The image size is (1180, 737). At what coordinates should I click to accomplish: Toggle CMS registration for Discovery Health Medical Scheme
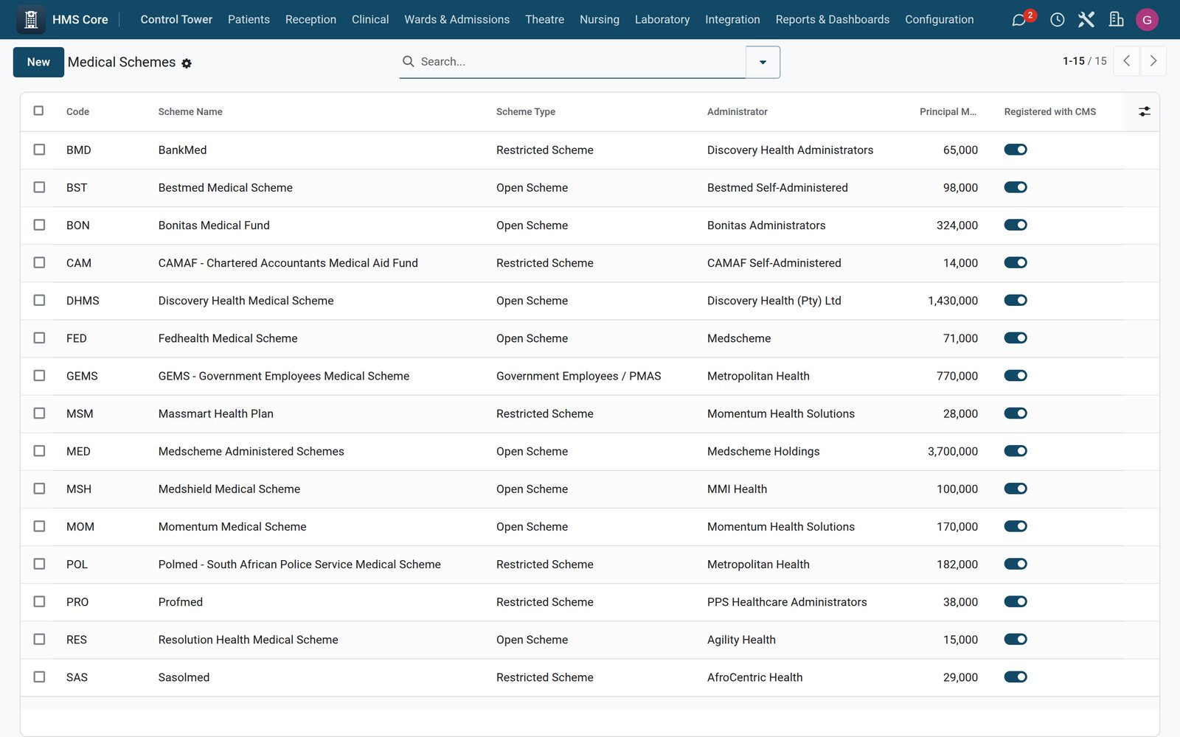point(1016,300)
